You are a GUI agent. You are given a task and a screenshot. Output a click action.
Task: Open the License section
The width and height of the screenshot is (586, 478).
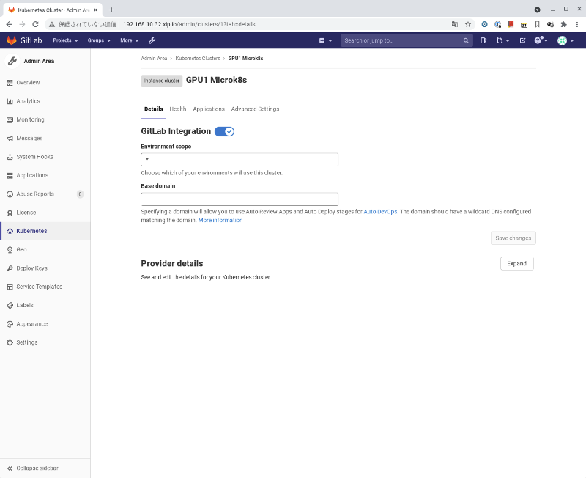tap(26, 212)
